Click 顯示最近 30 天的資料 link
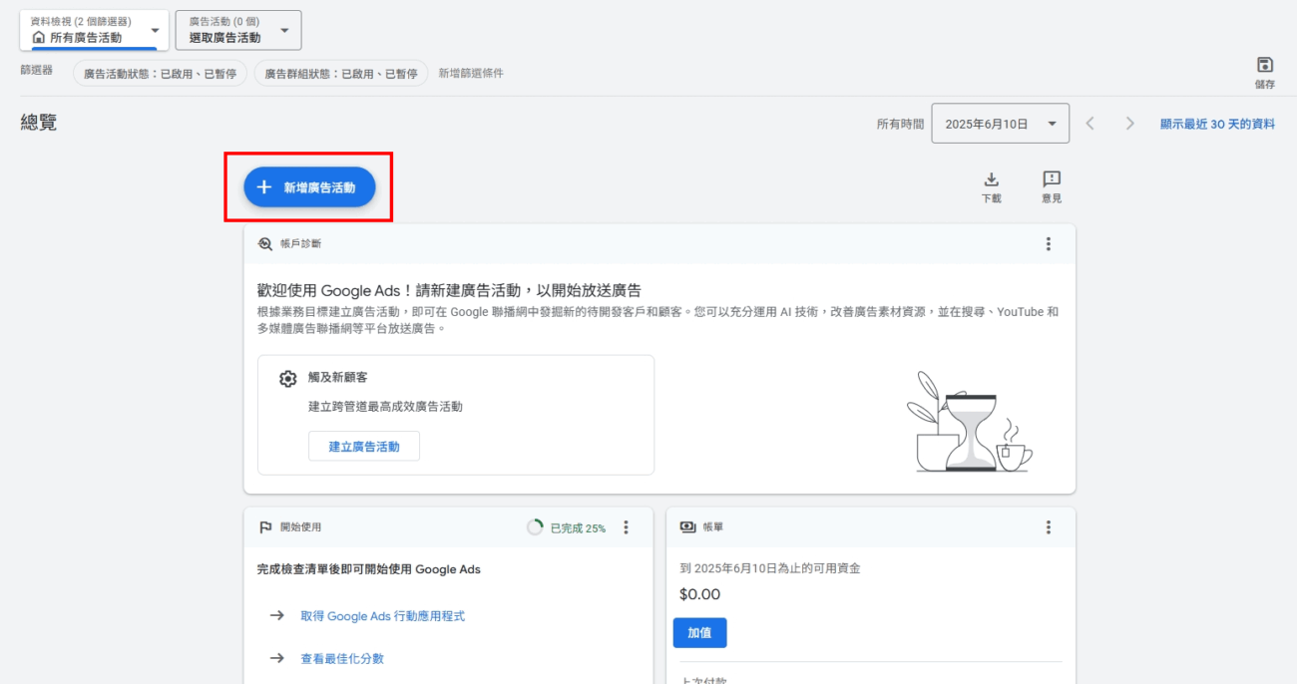Viewport: 1297px width, 684px height. point(1217,124)
